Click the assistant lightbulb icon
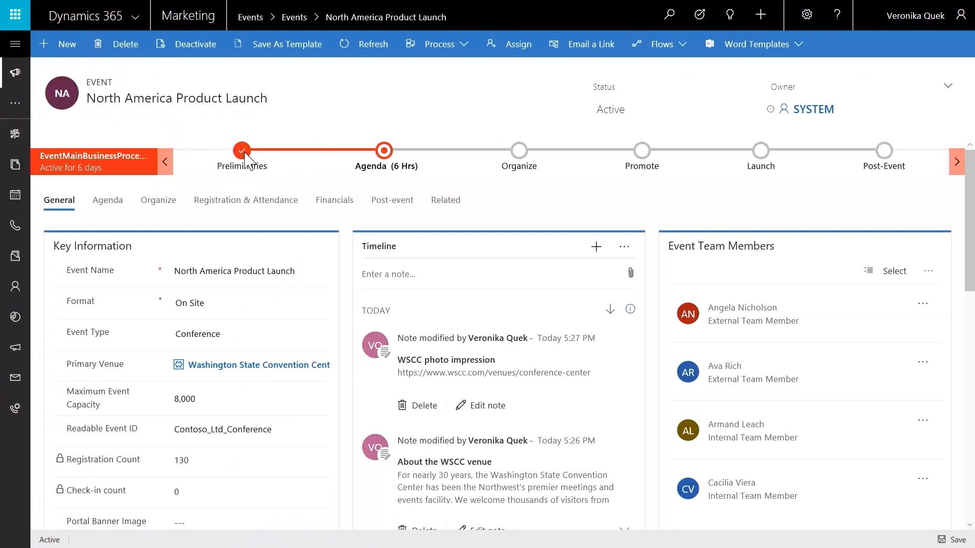975x548 pixels. click(730, 15)
